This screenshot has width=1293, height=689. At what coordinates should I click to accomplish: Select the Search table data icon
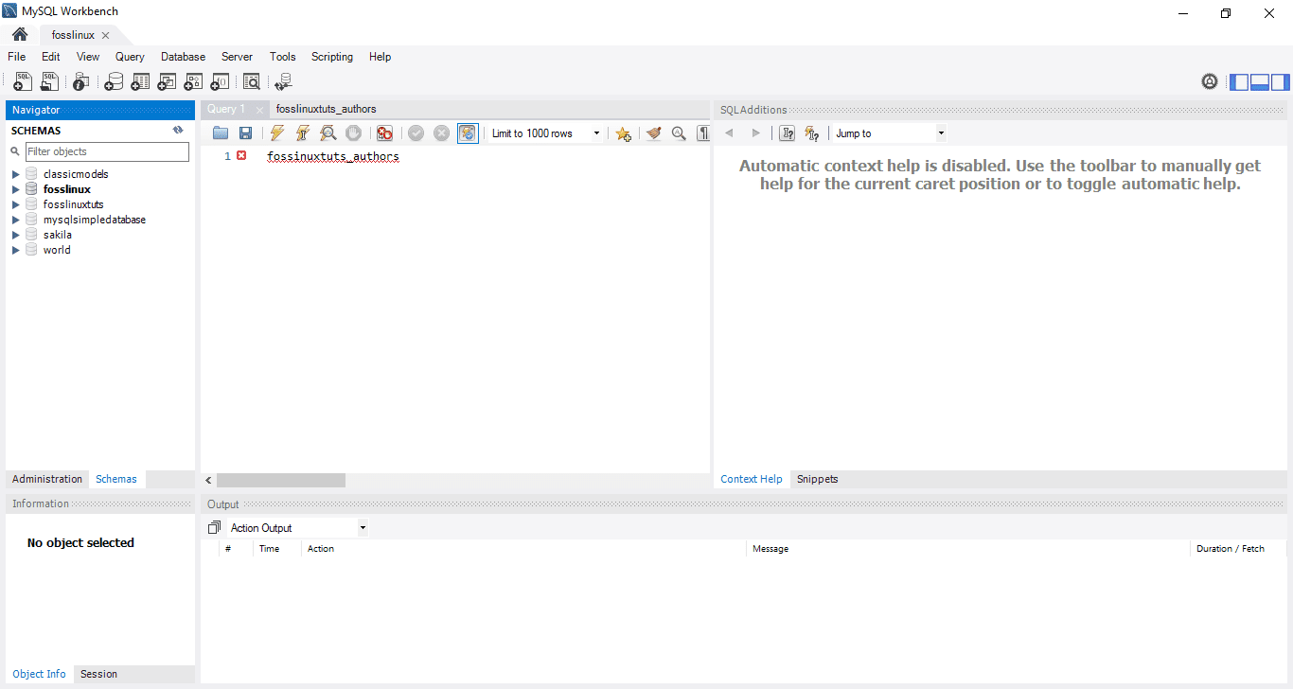point(252,81)
